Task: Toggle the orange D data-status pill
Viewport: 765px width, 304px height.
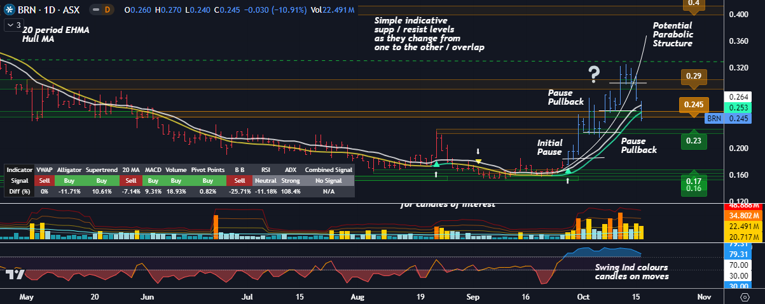Action: pyautogui.click(x=107, y=10)
